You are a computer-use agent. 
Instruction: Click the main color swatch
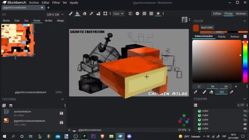click(196, 28)
